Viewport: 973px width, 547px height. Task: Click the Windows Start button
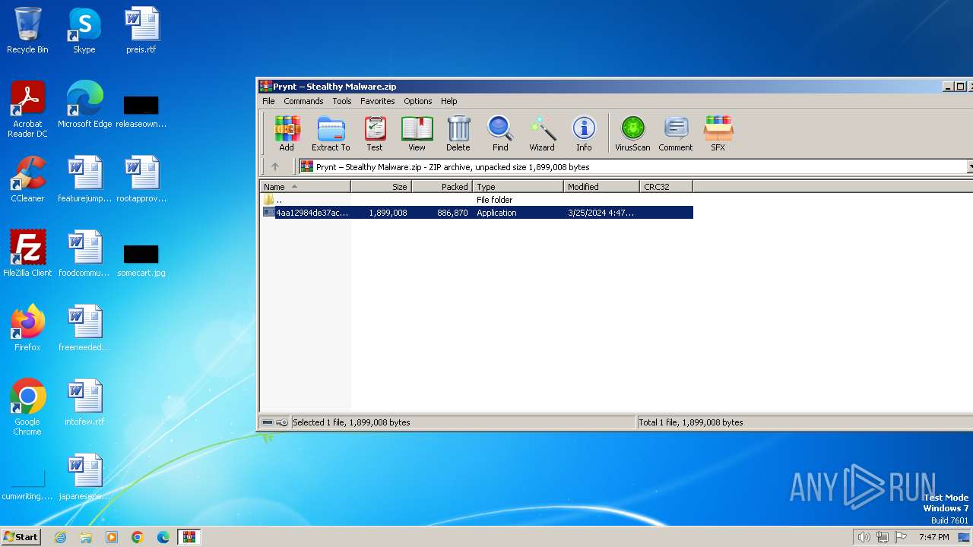click(x=21, y=536)
